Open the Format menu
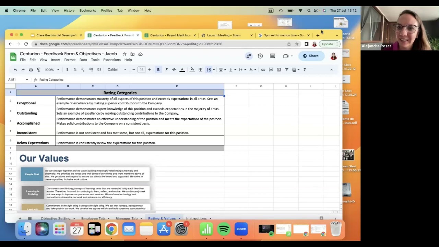The width and height of the screenshot is (439, 247). pyautogui.click(x=70, y=60)
